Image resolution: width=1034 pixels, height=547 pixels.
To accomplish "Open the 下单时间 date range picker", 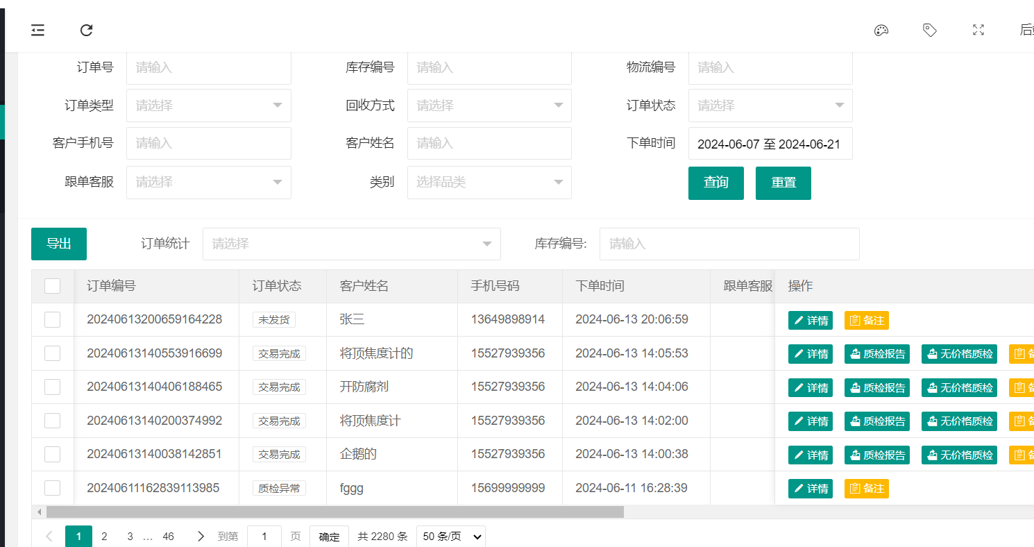I will (x=770, y=144).
